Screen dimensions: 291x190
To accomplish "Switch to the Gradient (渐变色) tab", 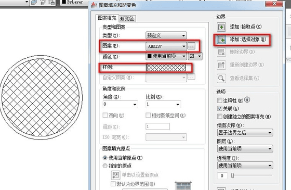I will (127, 19).
